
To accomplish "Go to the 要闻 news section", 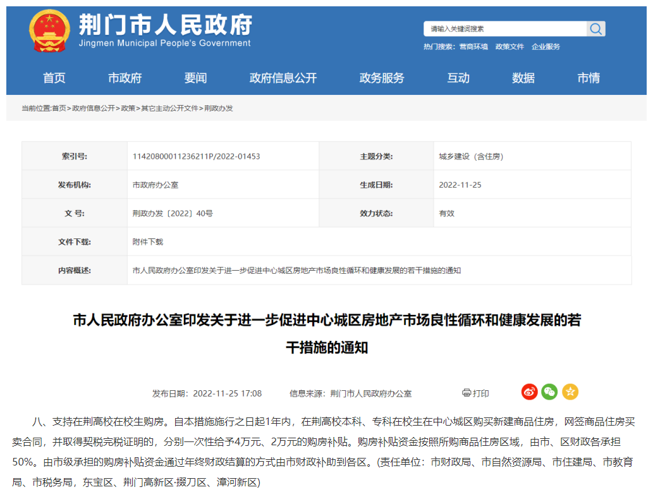I will (195, 78).
